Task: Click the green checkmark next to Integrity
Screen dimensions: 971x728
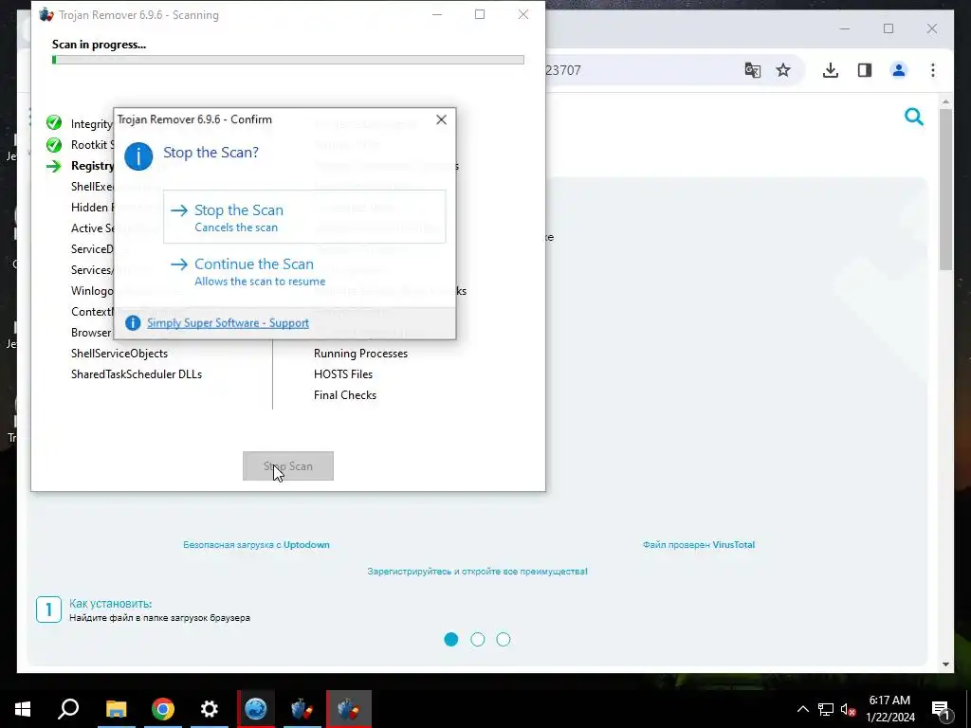Action: tap(54, 123)
